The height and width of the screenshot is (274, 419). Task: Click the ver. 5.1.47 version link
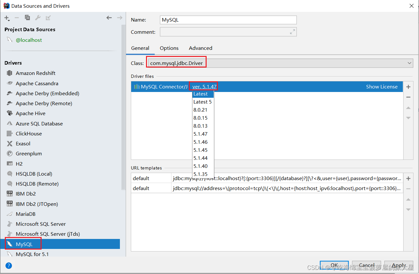click(204, 87)
